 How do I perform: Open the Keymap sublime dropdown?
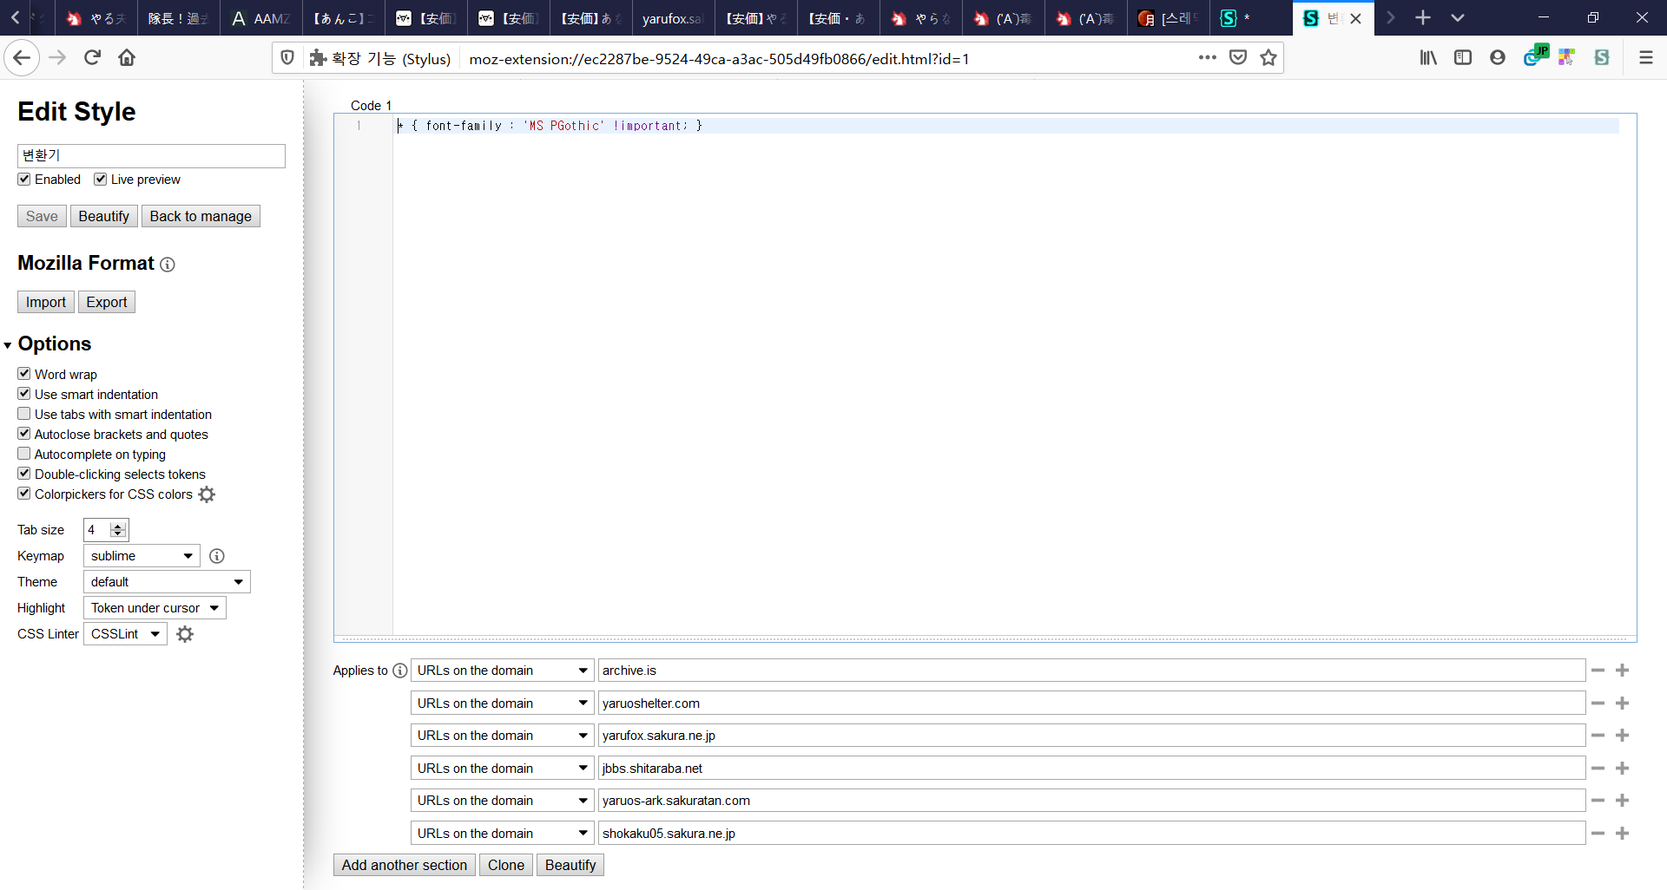click(142, 556)
